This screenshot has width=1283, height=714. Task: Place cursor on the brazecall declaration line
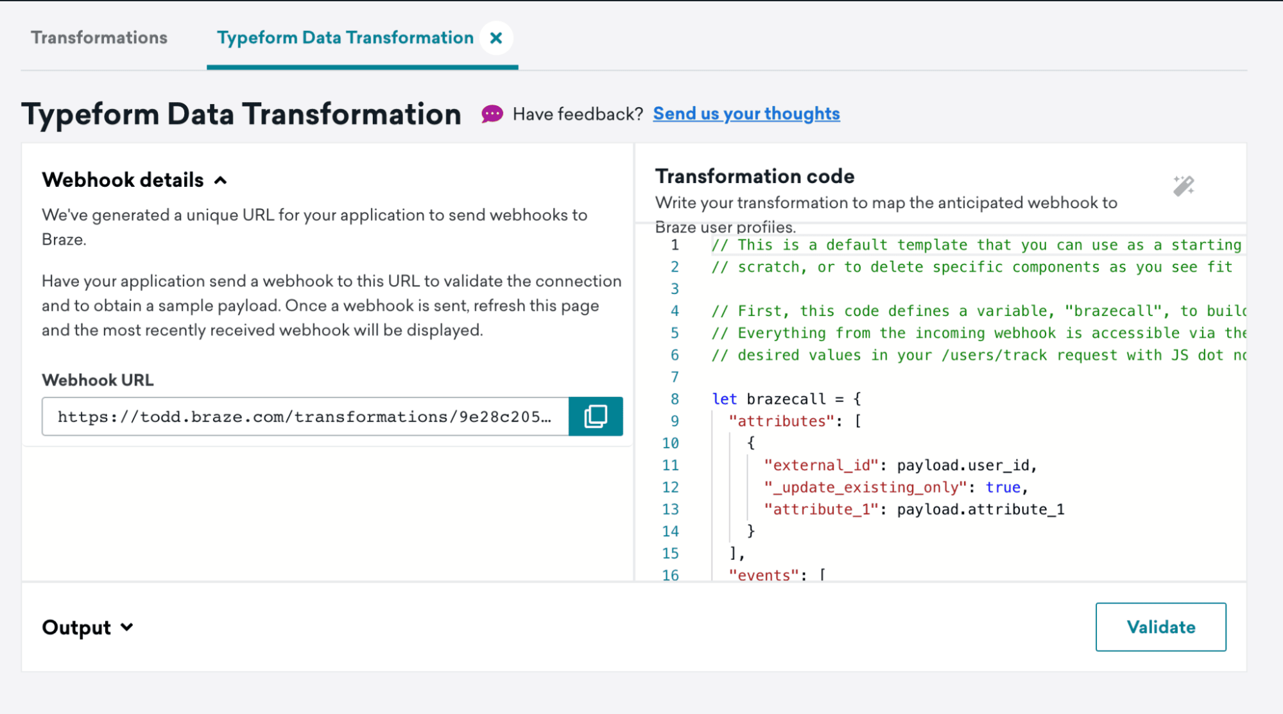click(x=786, y=399)
